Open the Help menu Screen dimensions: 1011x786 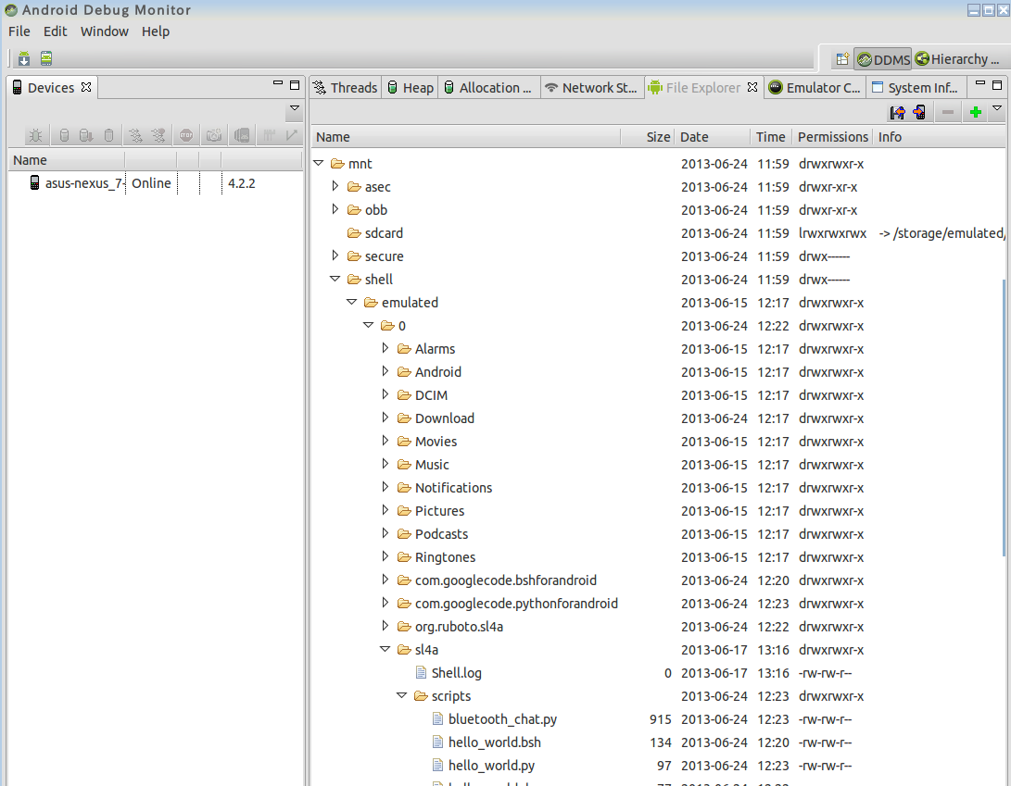point(156,31)
